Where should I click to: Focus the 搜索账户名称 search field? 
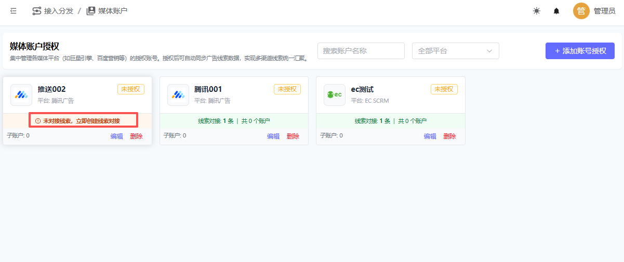pos(361,51)
